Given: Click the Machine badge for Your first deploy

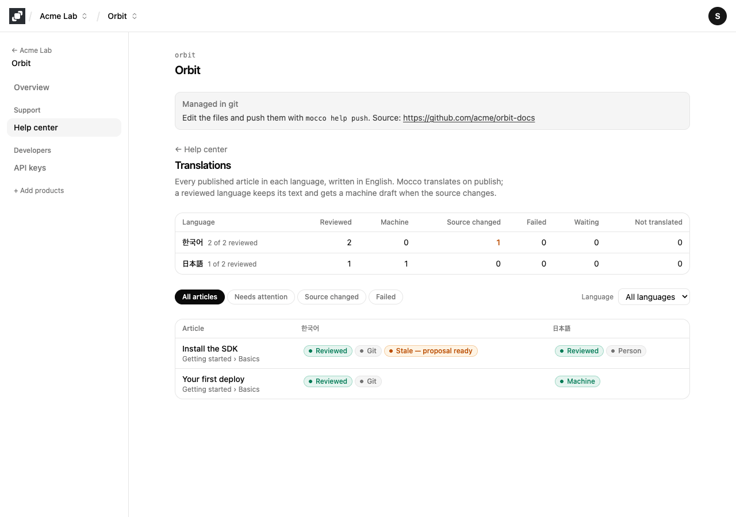Looking at the screenshot, I should coord(577,381).
